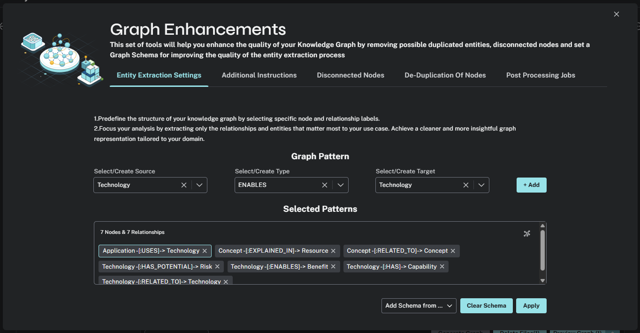Open the Select/Create Source dropdown
The image size is (640, 333).
click(199, 185)
